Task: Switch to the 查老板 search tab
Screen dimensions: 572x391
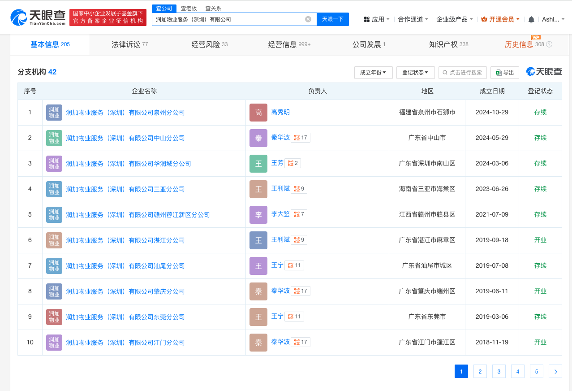Action: (189, 9)
